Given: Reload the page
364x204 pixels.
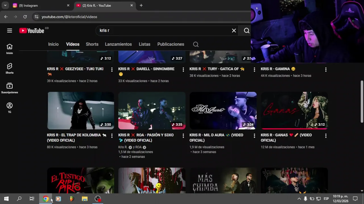Looking at the screenshot, I should point(25,17).
